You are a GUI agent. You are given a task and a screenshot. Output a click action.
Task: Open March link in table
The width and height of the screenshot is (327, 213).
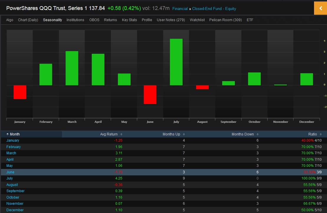[11, 153]
